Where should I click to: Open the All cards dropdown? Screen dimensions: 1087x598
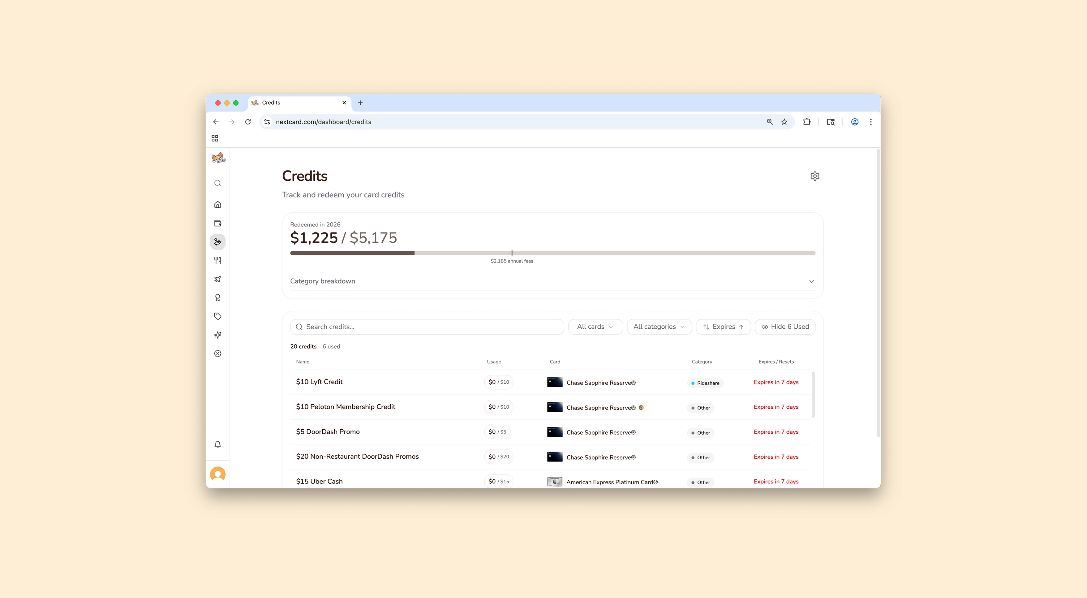[x=595, y=326]
